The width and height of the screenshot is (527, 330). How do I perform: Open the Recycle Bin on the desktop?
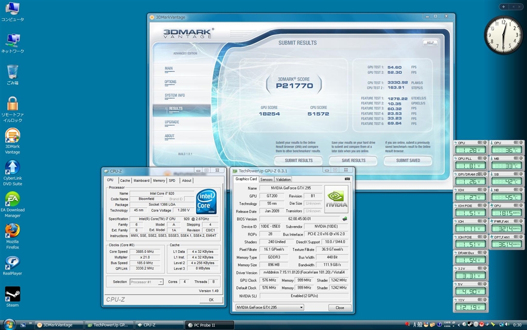pos(12,72)
